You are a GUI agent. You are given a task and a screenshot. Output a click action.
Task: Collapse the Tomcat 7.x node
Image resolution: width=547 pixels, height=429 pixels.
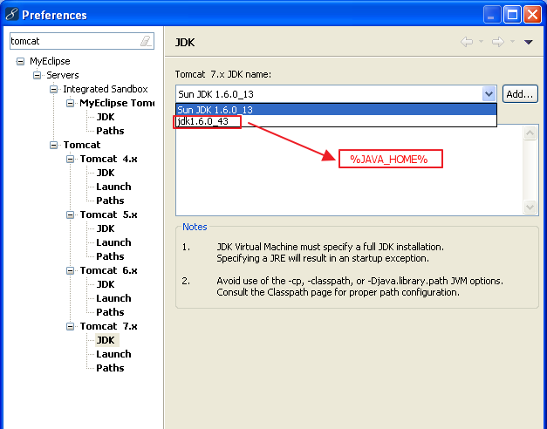pos(70,326)
